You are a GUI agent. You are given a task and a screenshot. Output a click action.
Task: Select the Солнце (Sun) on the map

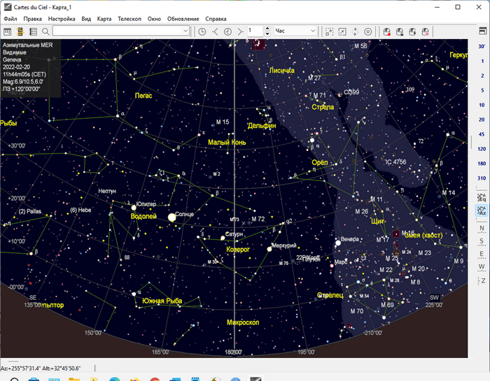pos(171,217)
